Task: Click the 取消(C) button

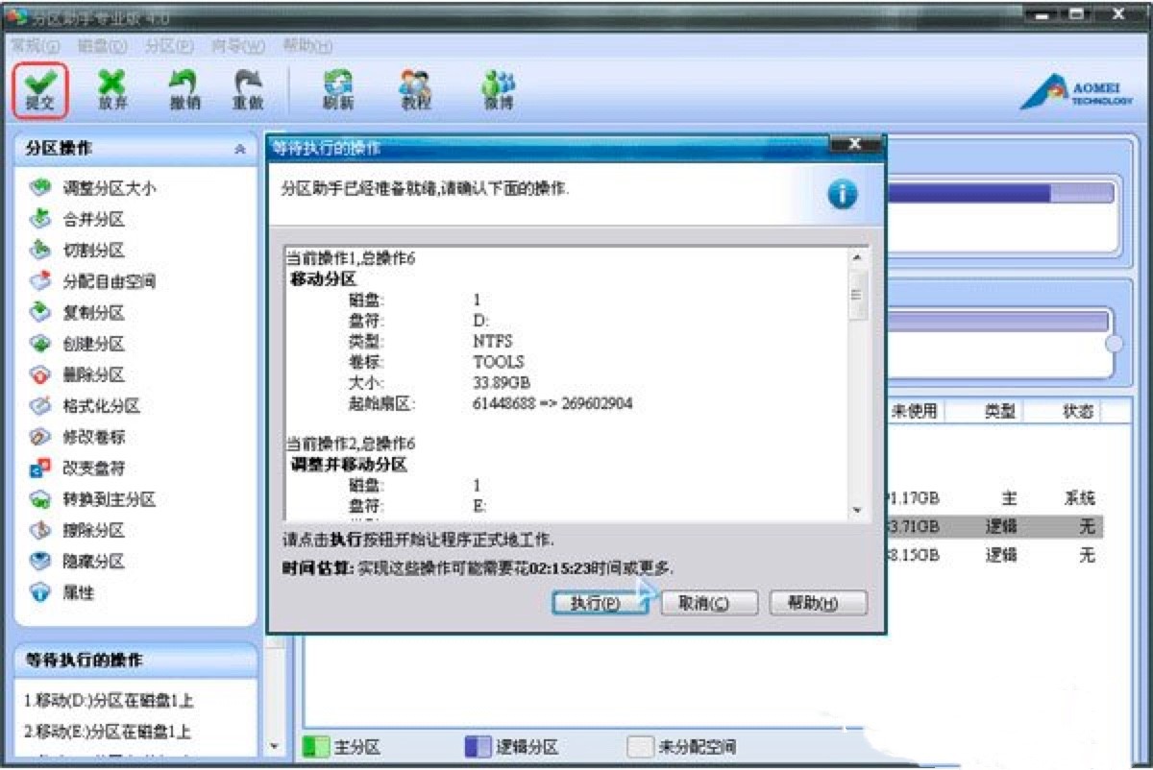Action: 709,603
